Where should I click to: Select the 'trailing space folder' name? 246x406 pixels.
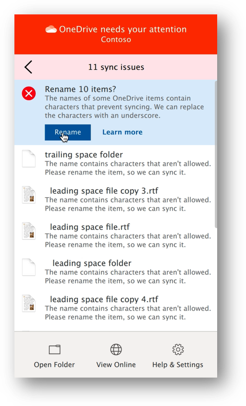pyautogui.click(x=84, y=154)
